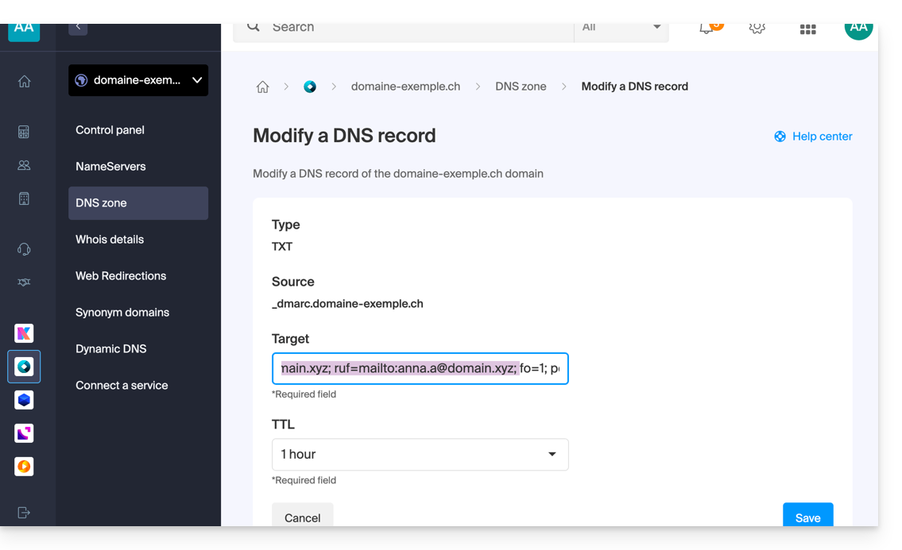Click the users icon in left sidebar
The height and width of the screenshot is (550, 902).
point(24,165)
